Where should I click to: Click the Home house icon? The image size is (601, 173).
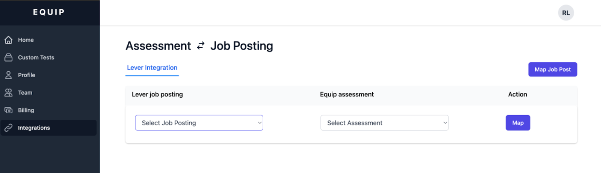[8, 40]
